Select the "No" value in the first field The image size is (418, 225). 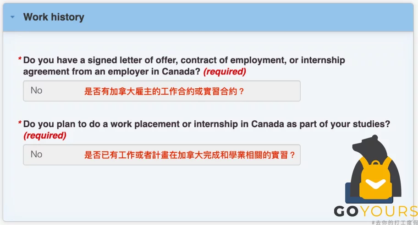(37, 91)
